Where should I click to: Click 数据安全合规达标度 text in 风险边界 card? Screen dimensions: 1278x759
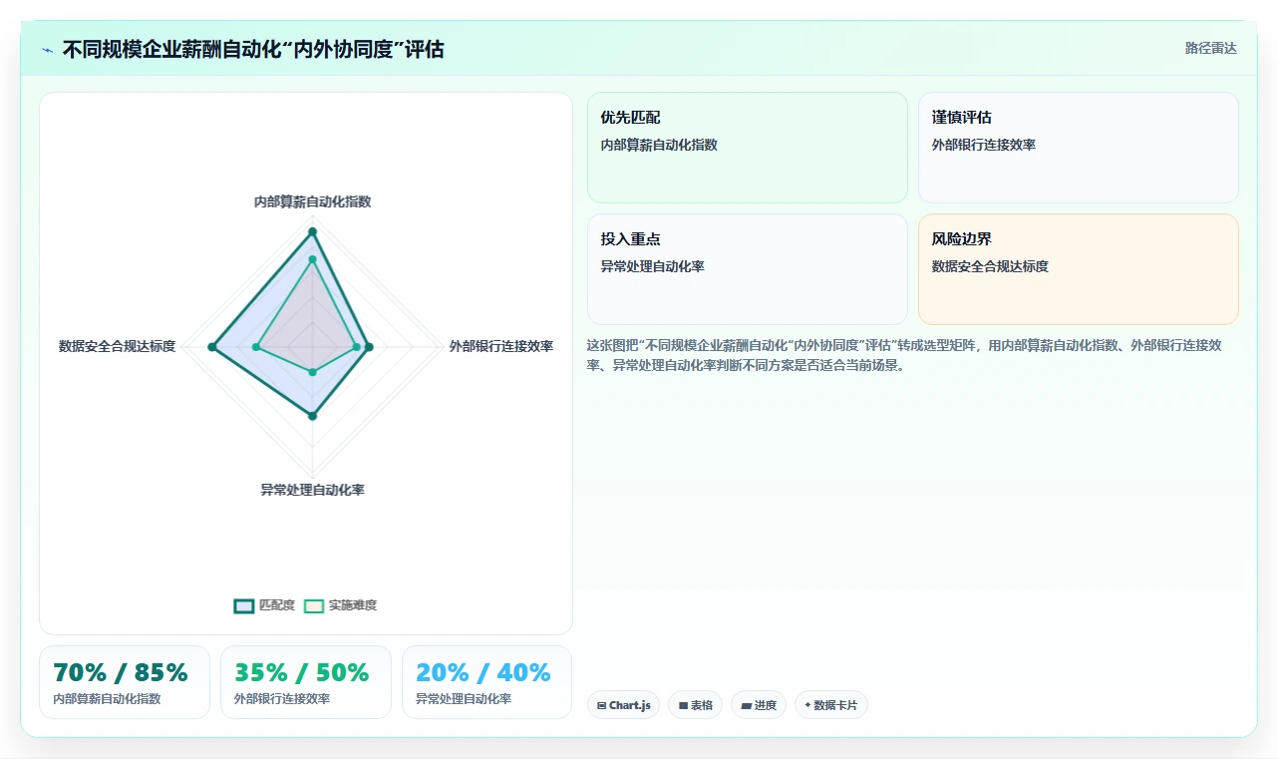[x=990, y=266]
